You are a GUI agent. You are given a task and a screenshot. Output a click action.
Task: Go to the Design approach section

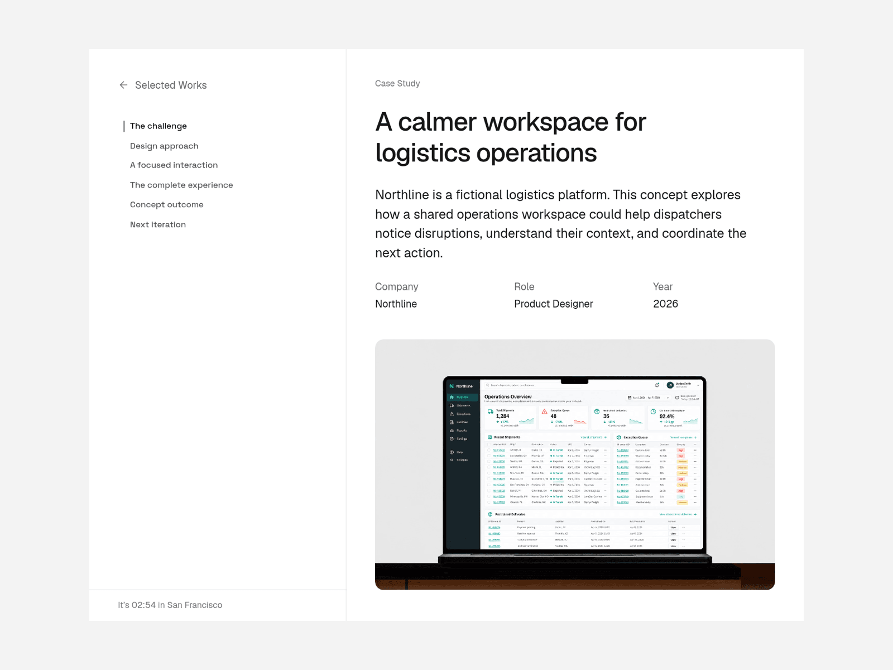[164, 146]
